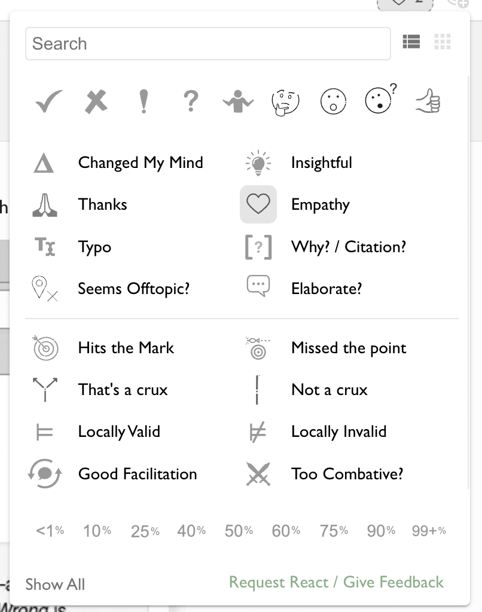Pick the shrugging person react icon
Viewport: 482px width, 612px height.
coord(238,102)
